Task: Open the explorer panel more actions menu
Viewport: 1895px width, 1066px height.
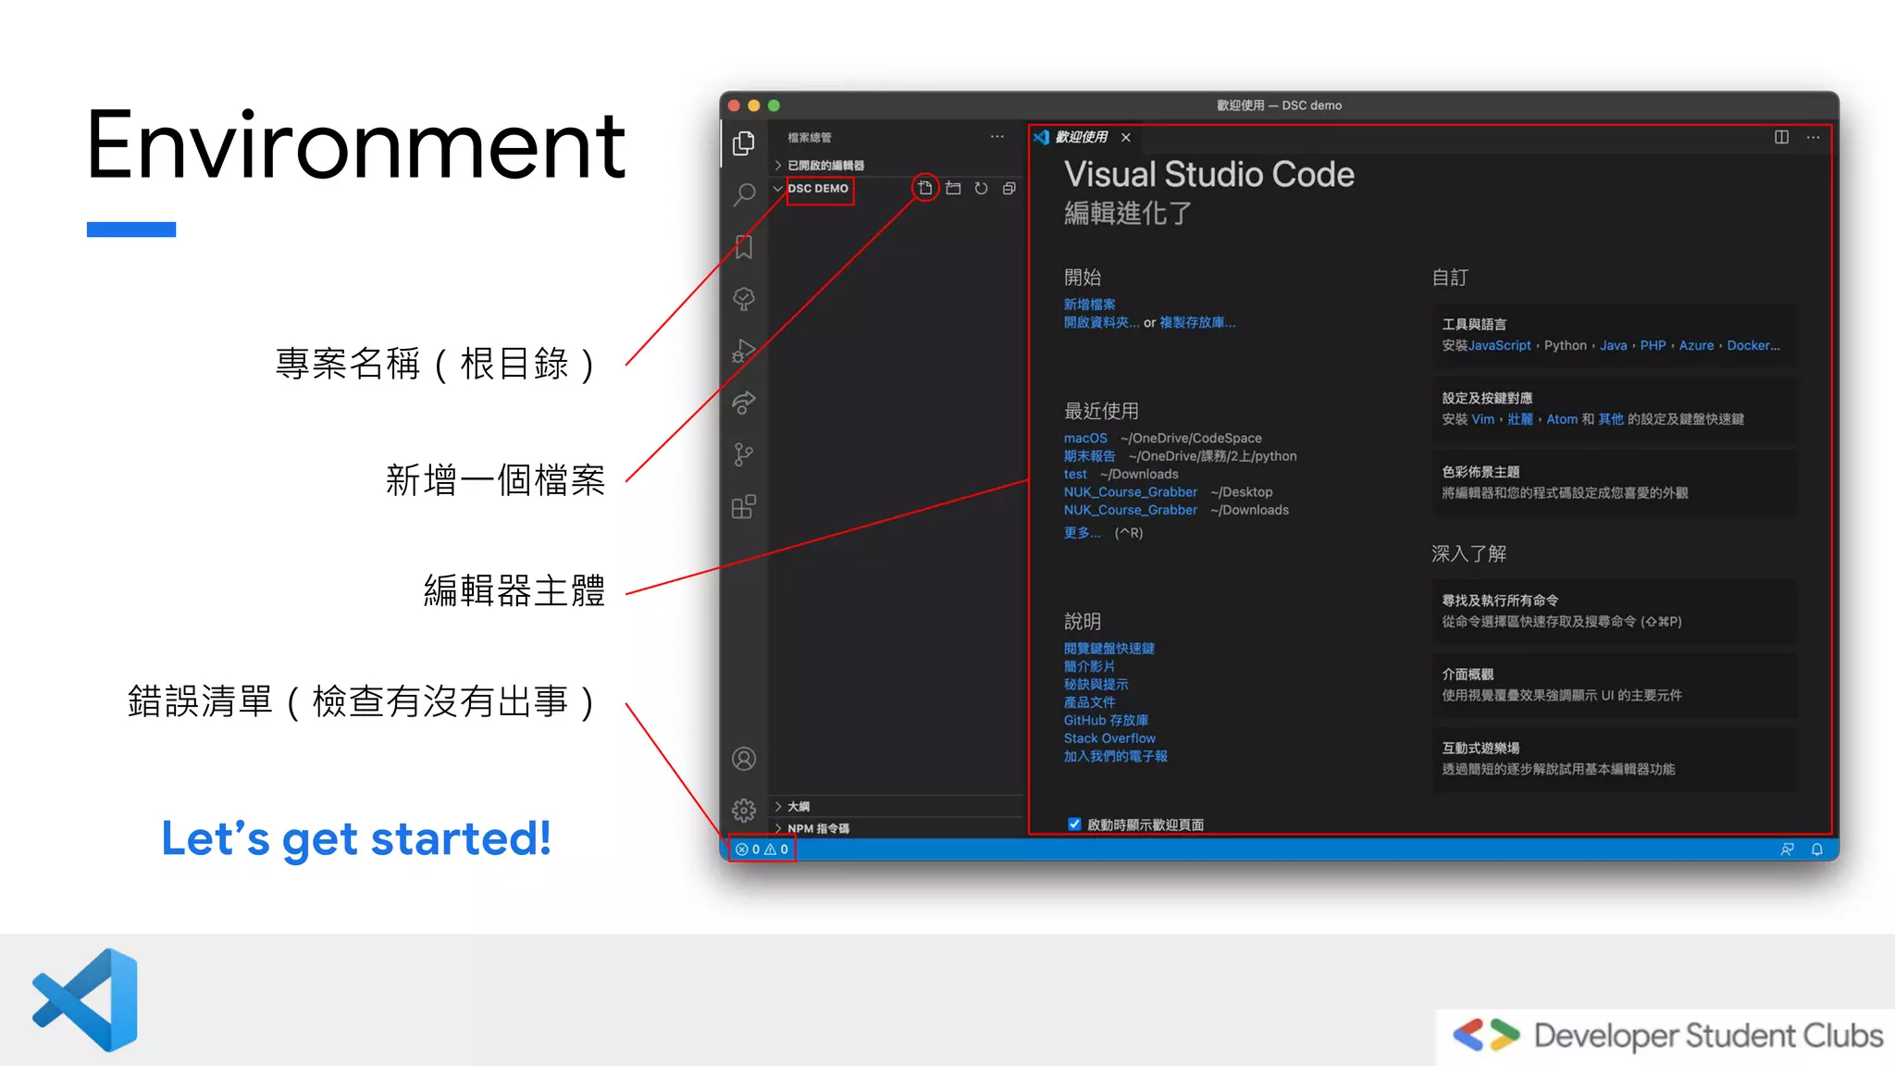Action: pos(997,137)
